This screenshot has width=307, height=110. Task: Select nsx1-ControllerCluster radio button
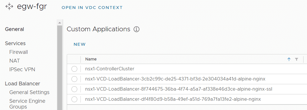[74, 69]
